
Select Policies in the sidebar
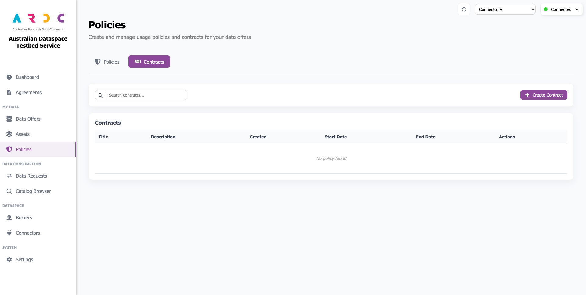[38, 149]
